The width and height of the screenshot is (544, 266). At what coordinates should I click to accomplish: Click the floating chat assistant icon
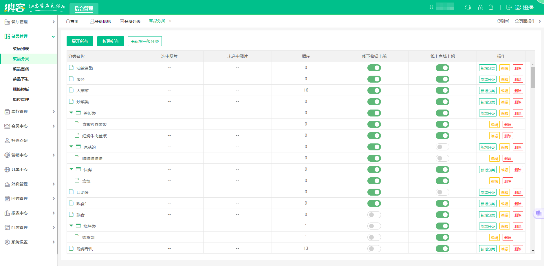pos(538,214)
